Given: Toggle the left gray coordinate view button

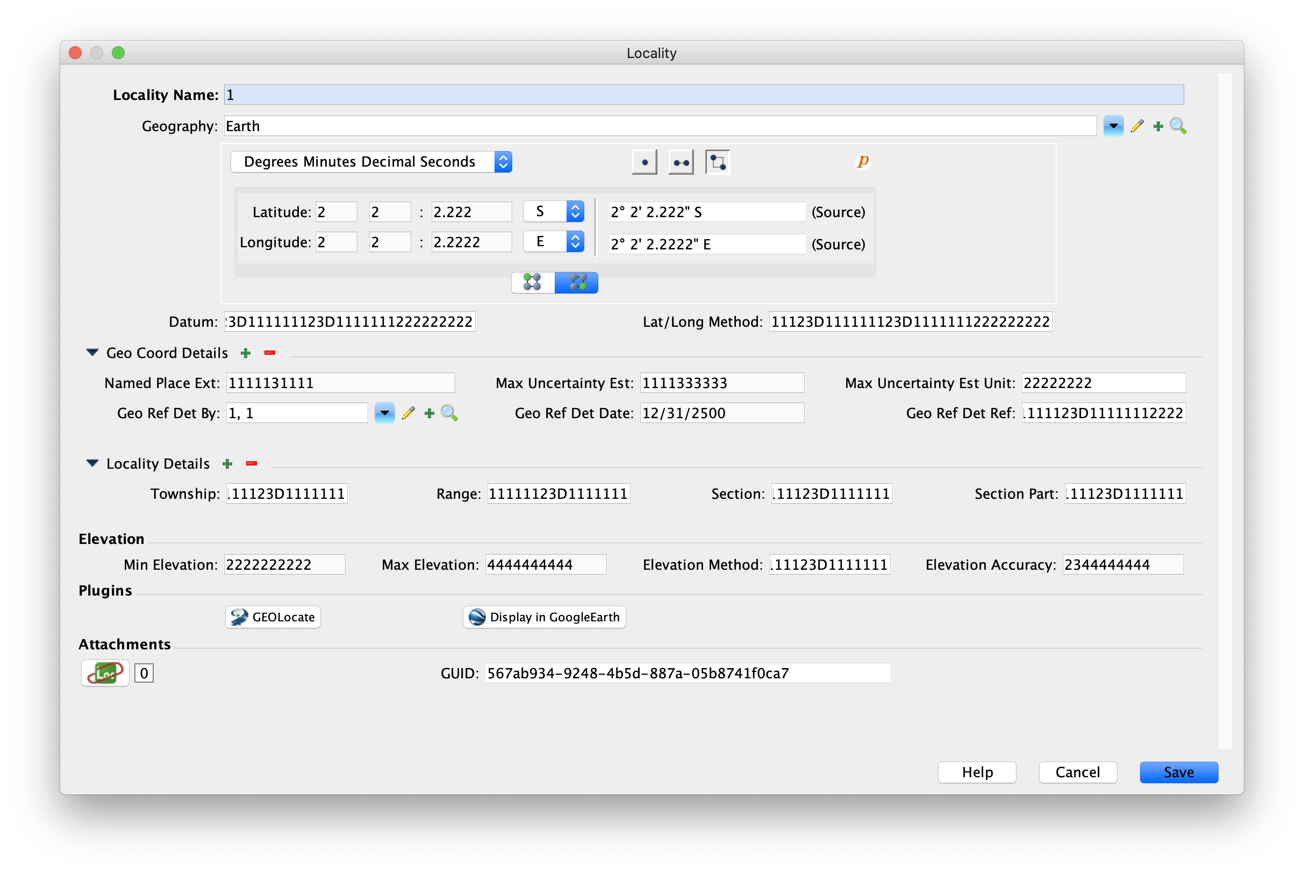Looking at the screenshot, I should coord(533,283).
